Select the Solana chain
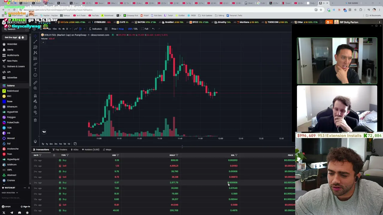This screenshot has width=383, height=215. (x=11, y=86)
